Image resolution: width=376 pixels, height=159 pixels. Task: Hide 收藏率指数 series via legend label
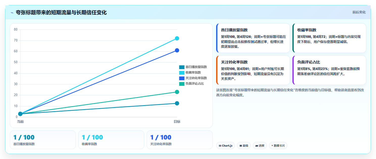coord(193,73)
